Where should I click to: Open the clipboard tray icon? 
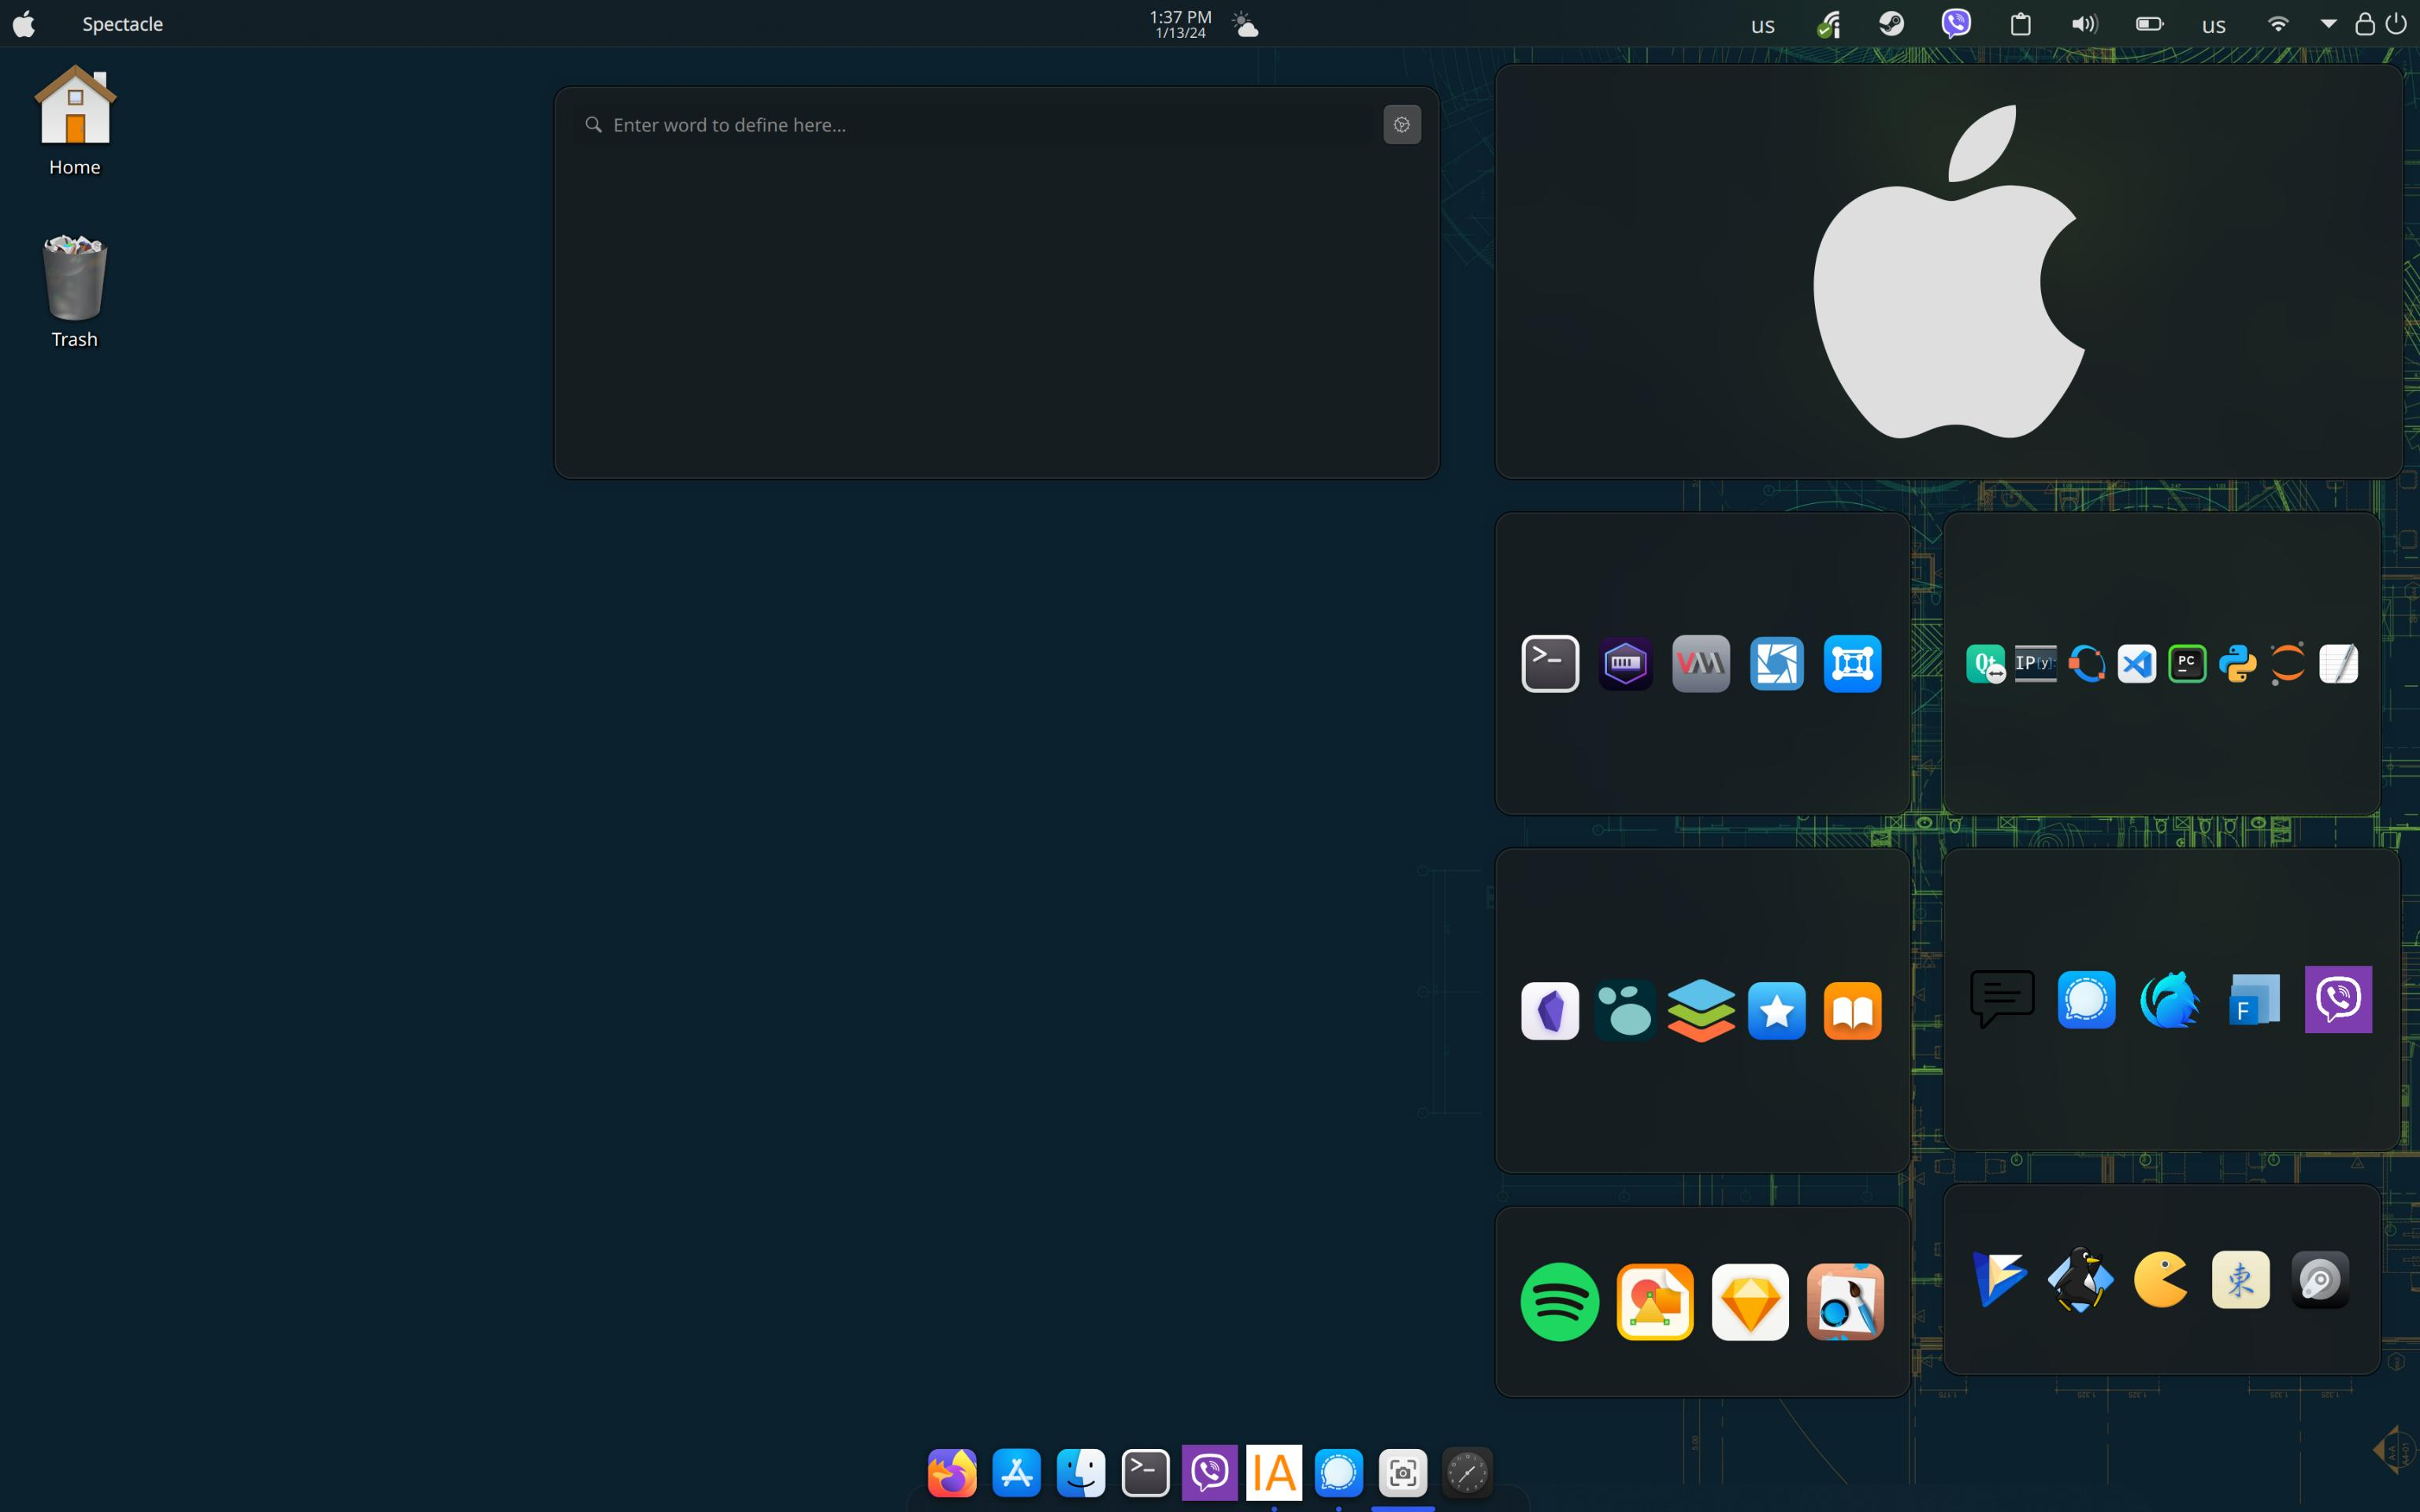pyautogui.click(x=2020, y=24)
